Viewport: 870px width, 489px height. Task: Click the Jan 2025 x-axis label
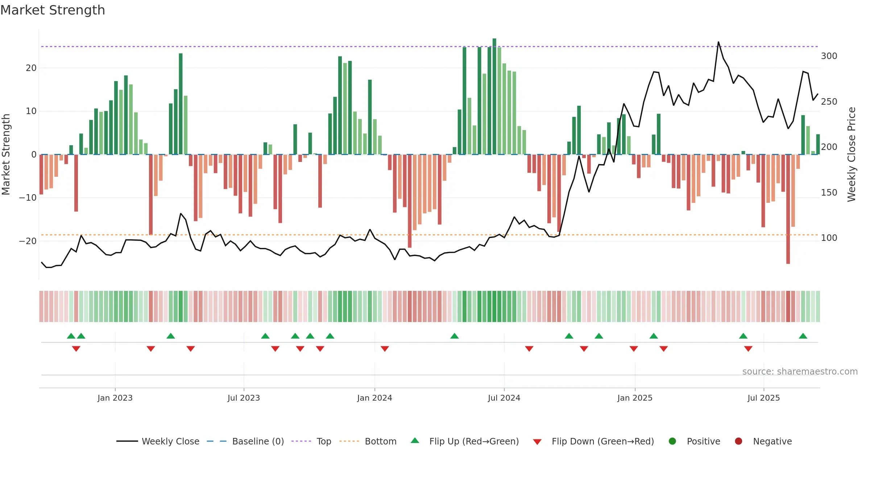[635, 398]
